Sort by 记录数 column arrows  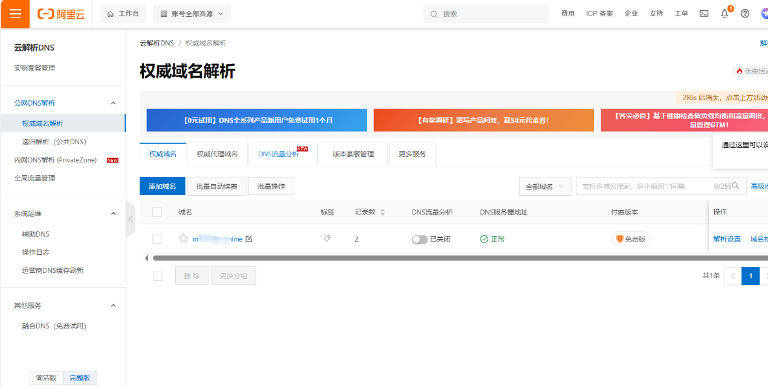coord(382,212)
